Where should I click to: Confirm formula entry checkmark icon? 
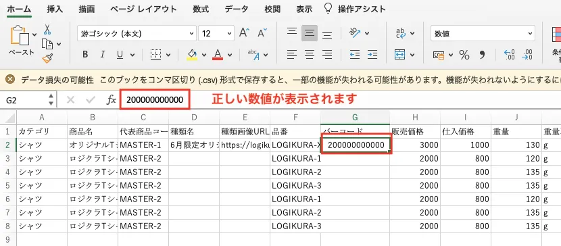coord(91,100)
